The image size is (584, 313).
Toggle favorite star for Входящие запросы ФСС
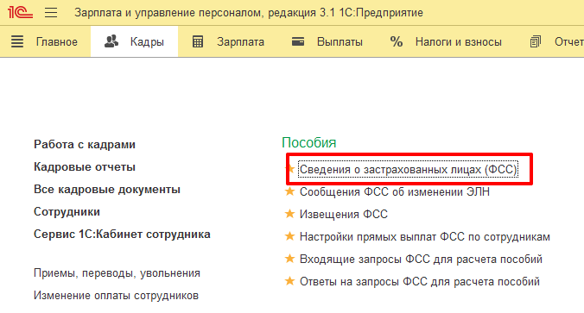point(289,259)
